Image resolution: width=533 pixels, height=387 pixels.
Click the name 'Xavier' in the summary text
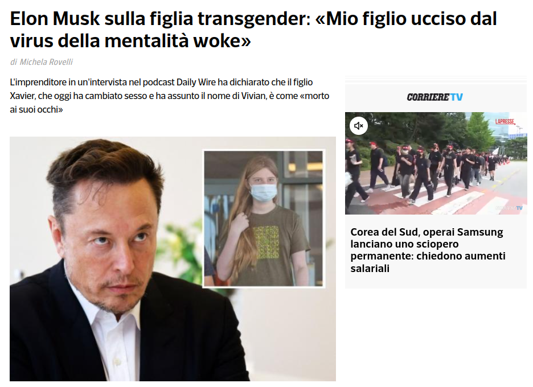click(22, 96)
